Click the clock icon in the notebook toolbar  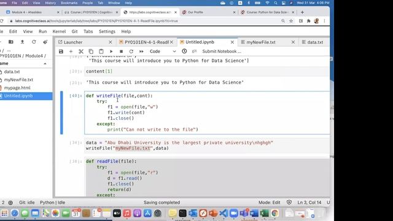click(184, 51)
